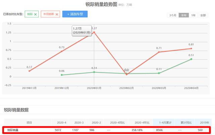
Task: Click the 2020-2 column header
Action: [x=96, y=123]
